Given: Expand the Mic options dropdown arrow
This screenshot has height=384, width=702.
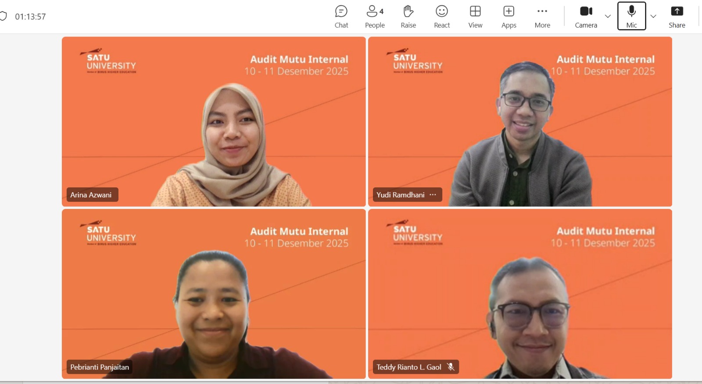Looking at the screenshot, I should (653, 16).
